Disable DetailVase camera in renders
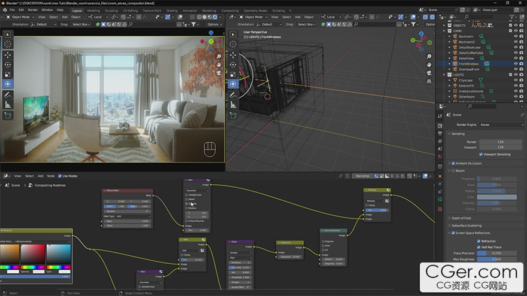527x296 pixels. 521,59
